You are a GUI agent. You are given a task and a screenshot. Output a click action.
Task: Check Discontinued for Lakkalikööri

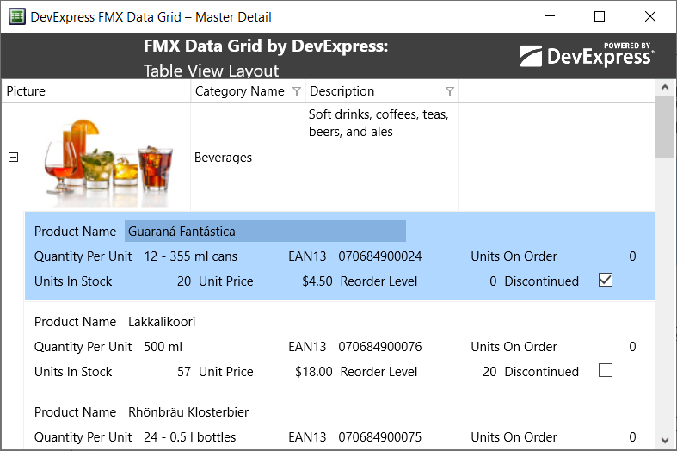point(606,370)
